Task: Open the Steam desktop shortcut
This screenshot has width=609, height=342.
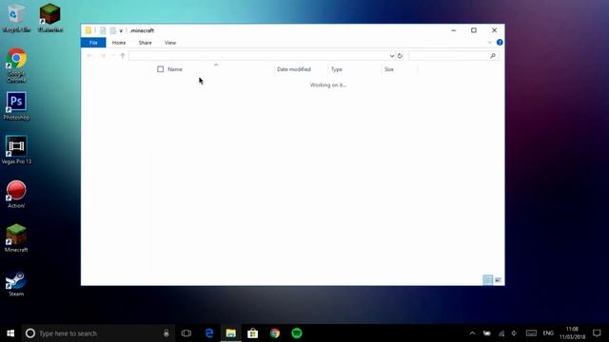Action: (x=16, y=283)
